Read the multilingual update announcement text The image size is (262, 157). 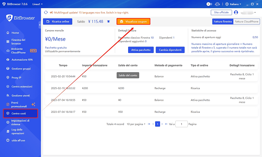tap(91, 12)
